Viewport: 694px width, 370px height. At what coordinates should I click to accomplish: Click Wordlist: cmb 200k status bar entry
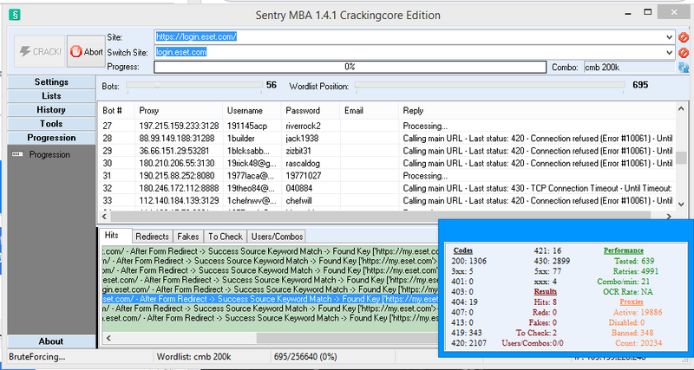click(x=193, y=357)
